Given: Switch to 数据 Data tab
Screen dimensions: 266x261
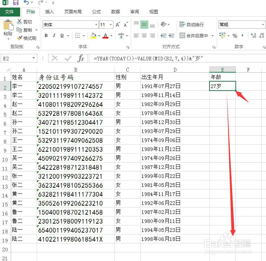Looking at the screenshot, I should (x=116, y=12).
